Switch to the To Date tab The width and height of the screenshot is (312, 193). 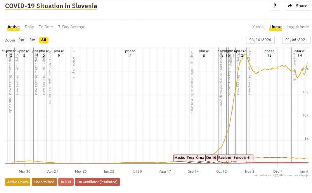46,27
